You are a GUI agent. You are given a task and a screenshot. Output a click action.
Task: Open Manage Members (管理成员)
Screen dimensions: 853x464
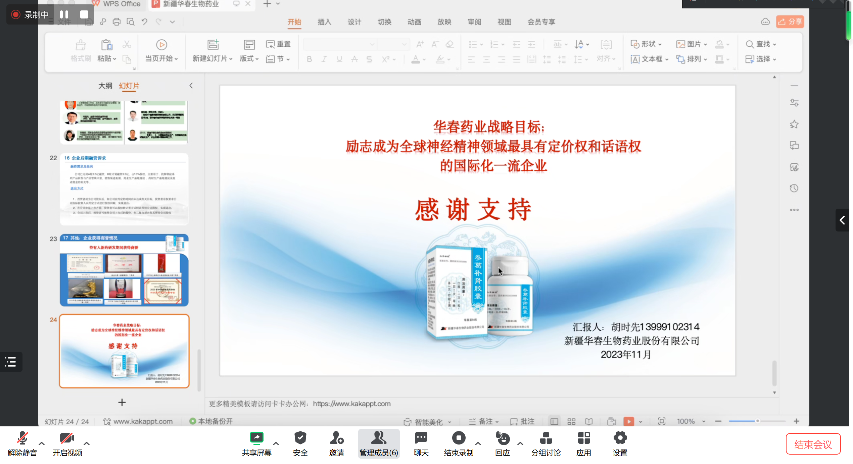379,444
